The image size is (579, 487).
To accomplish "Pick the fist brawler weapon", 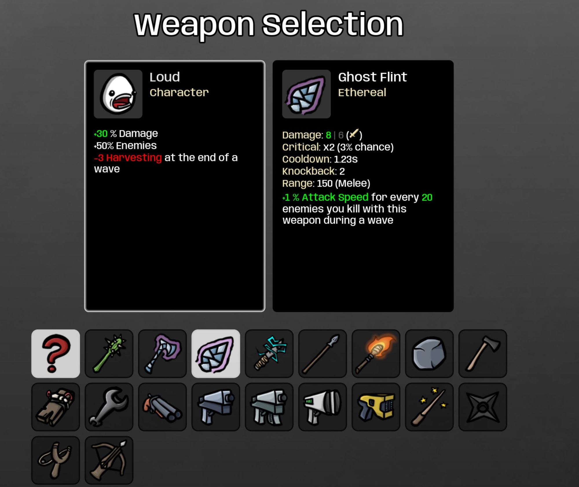I will [x=56, y=407].
